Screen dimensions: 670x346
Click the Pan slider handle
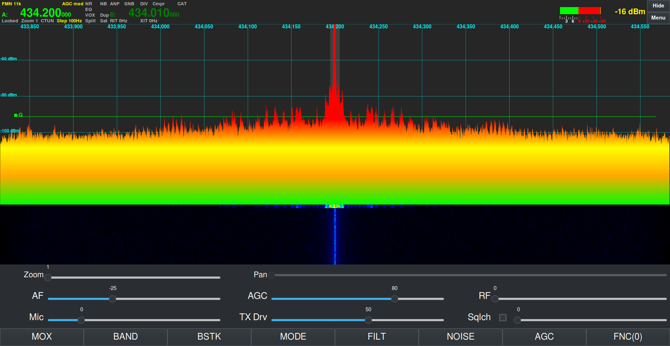[271, 275]
